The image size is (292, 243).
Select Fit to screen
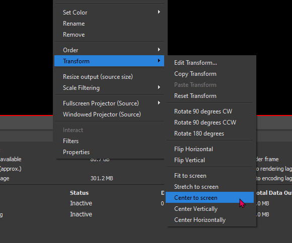[210, 176]
